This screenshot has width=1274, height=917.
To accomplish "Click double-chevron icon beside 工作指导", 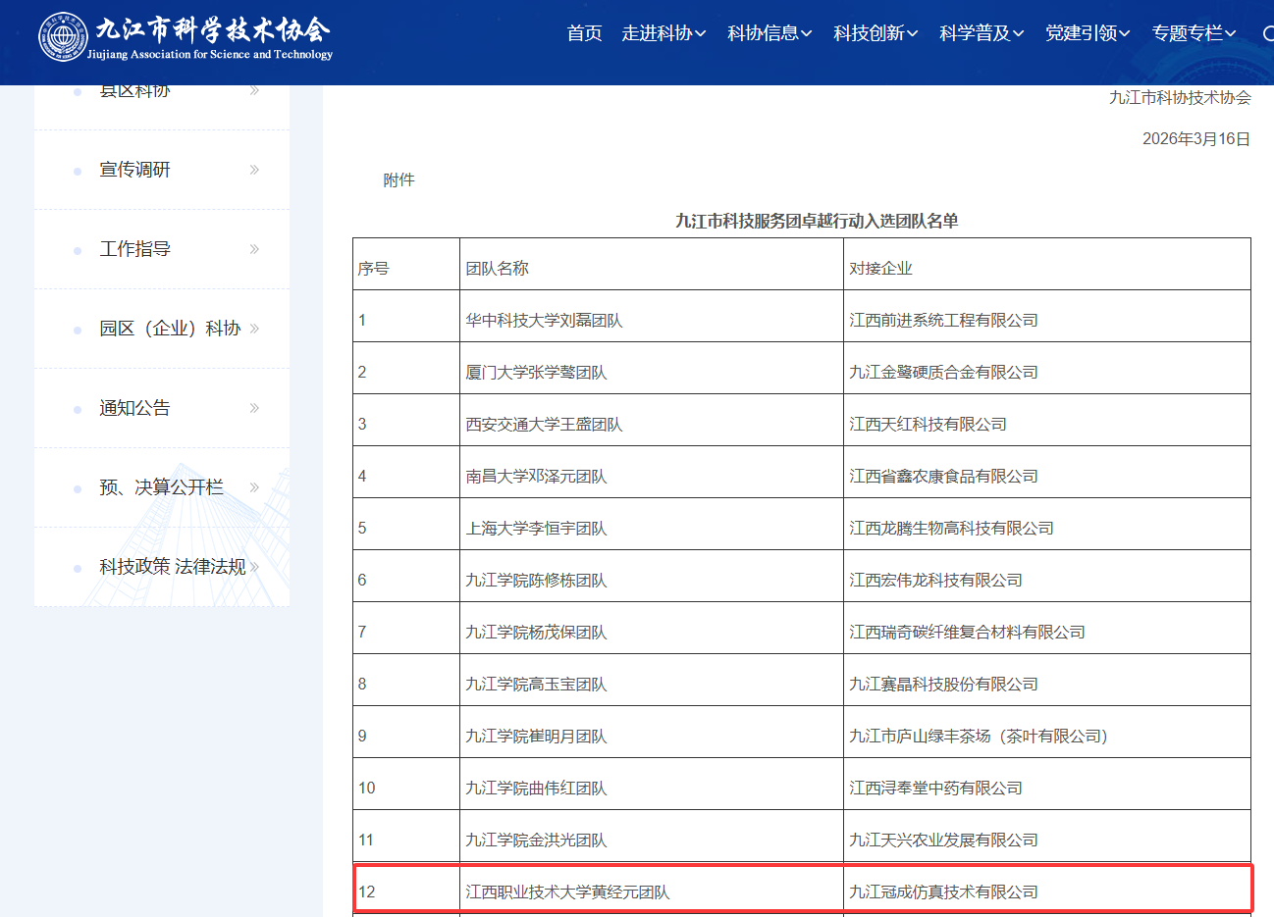I will (x=254, y=249).
